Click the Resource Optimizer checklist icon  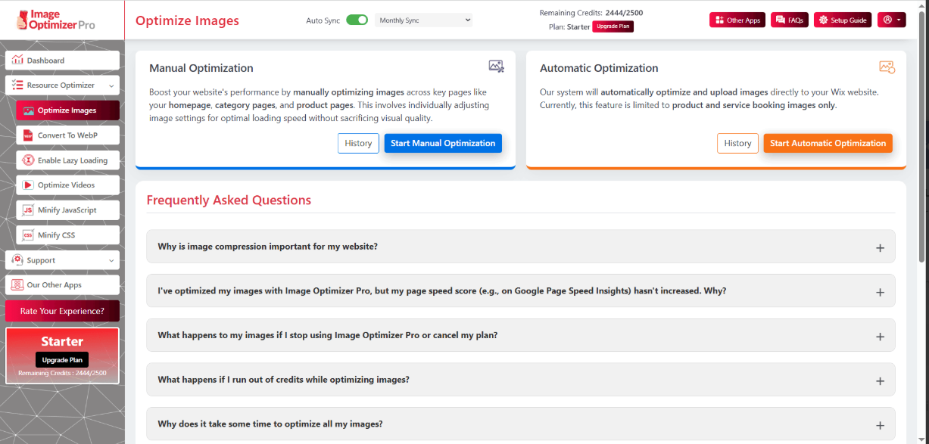17,85
